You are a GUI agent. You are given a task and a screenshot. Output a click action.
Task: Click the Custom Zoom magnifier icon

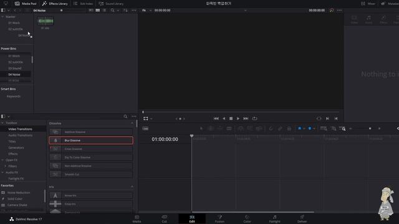tap(342, 129)
